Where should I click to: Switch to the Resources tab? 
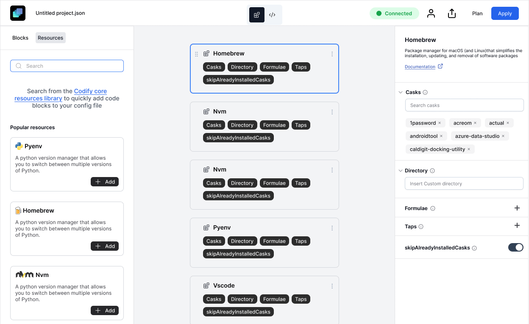tap(50, 38)
